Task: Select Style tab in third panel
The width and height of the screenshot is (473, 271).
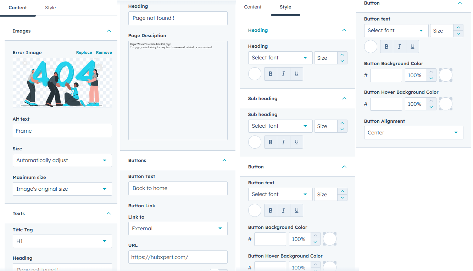Action: pos(285,7)
